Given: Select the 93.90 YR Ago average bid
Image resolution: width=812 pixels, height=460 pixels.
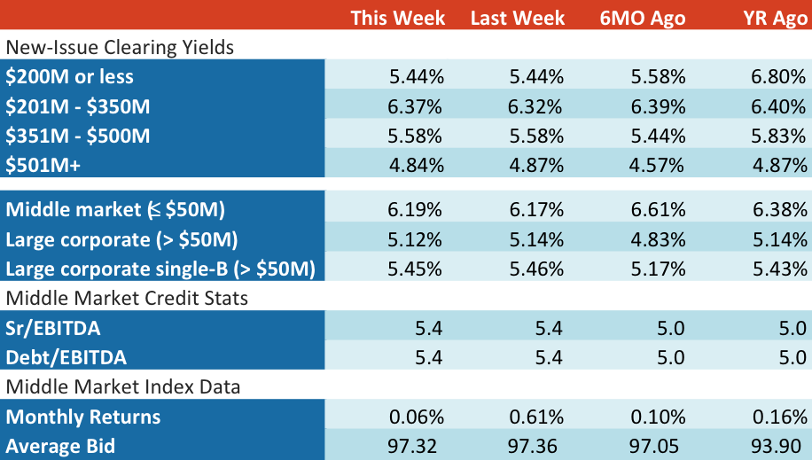Looking at the screenshot, I should (x=777, y=446).
